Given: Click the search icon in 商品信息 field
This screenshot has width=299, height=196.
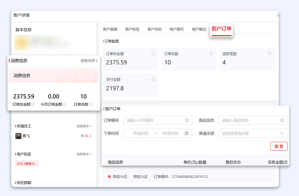Looking at the screenshot, I should [x=282, y=120].
